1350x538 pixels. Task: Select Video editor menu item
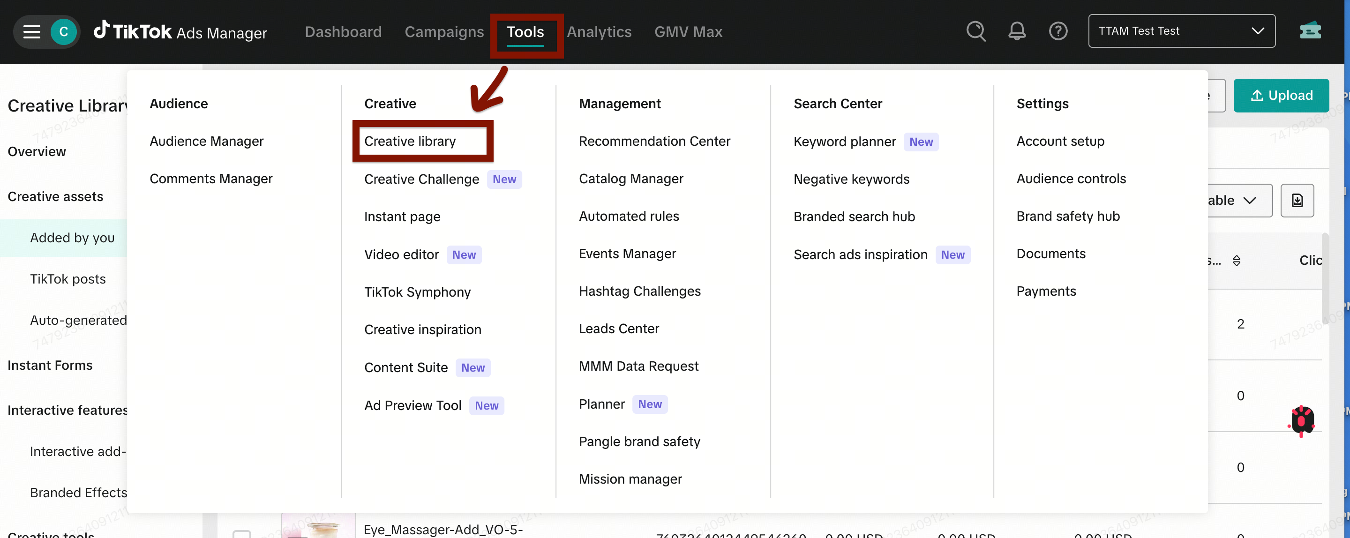pyautogui.click(x=401, y=254)
